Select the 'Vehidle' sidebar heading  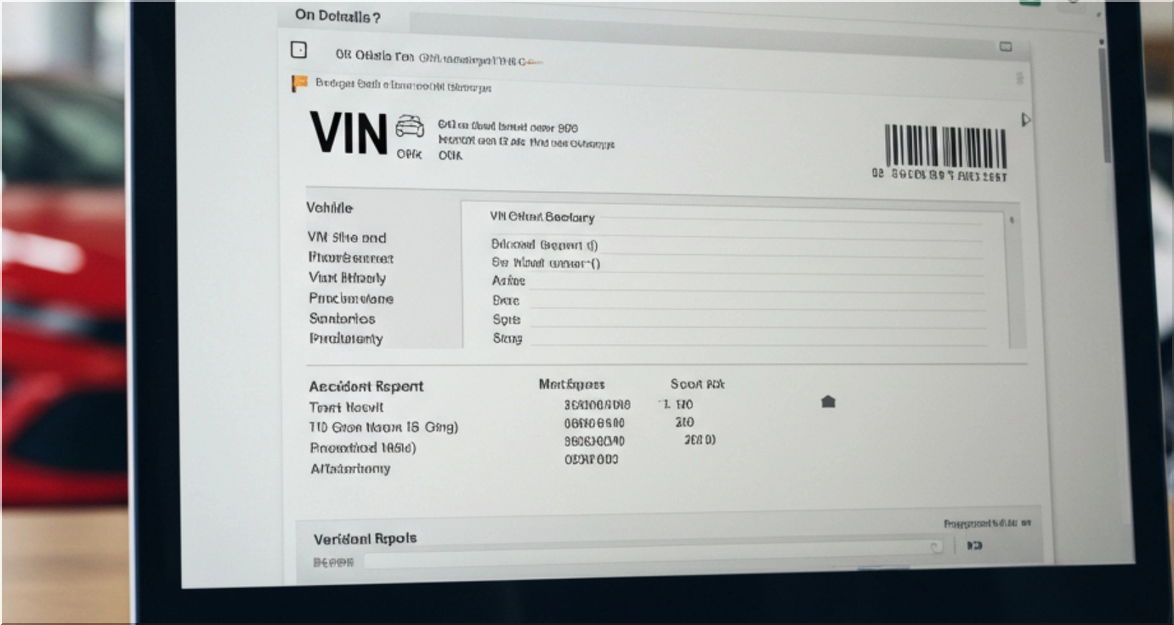coord(329,208)
